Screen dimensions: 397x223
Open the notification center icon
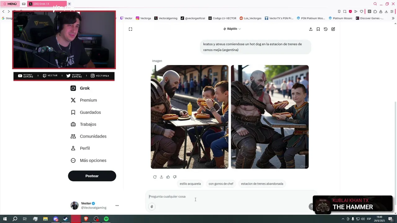click(x=390, y=219)
